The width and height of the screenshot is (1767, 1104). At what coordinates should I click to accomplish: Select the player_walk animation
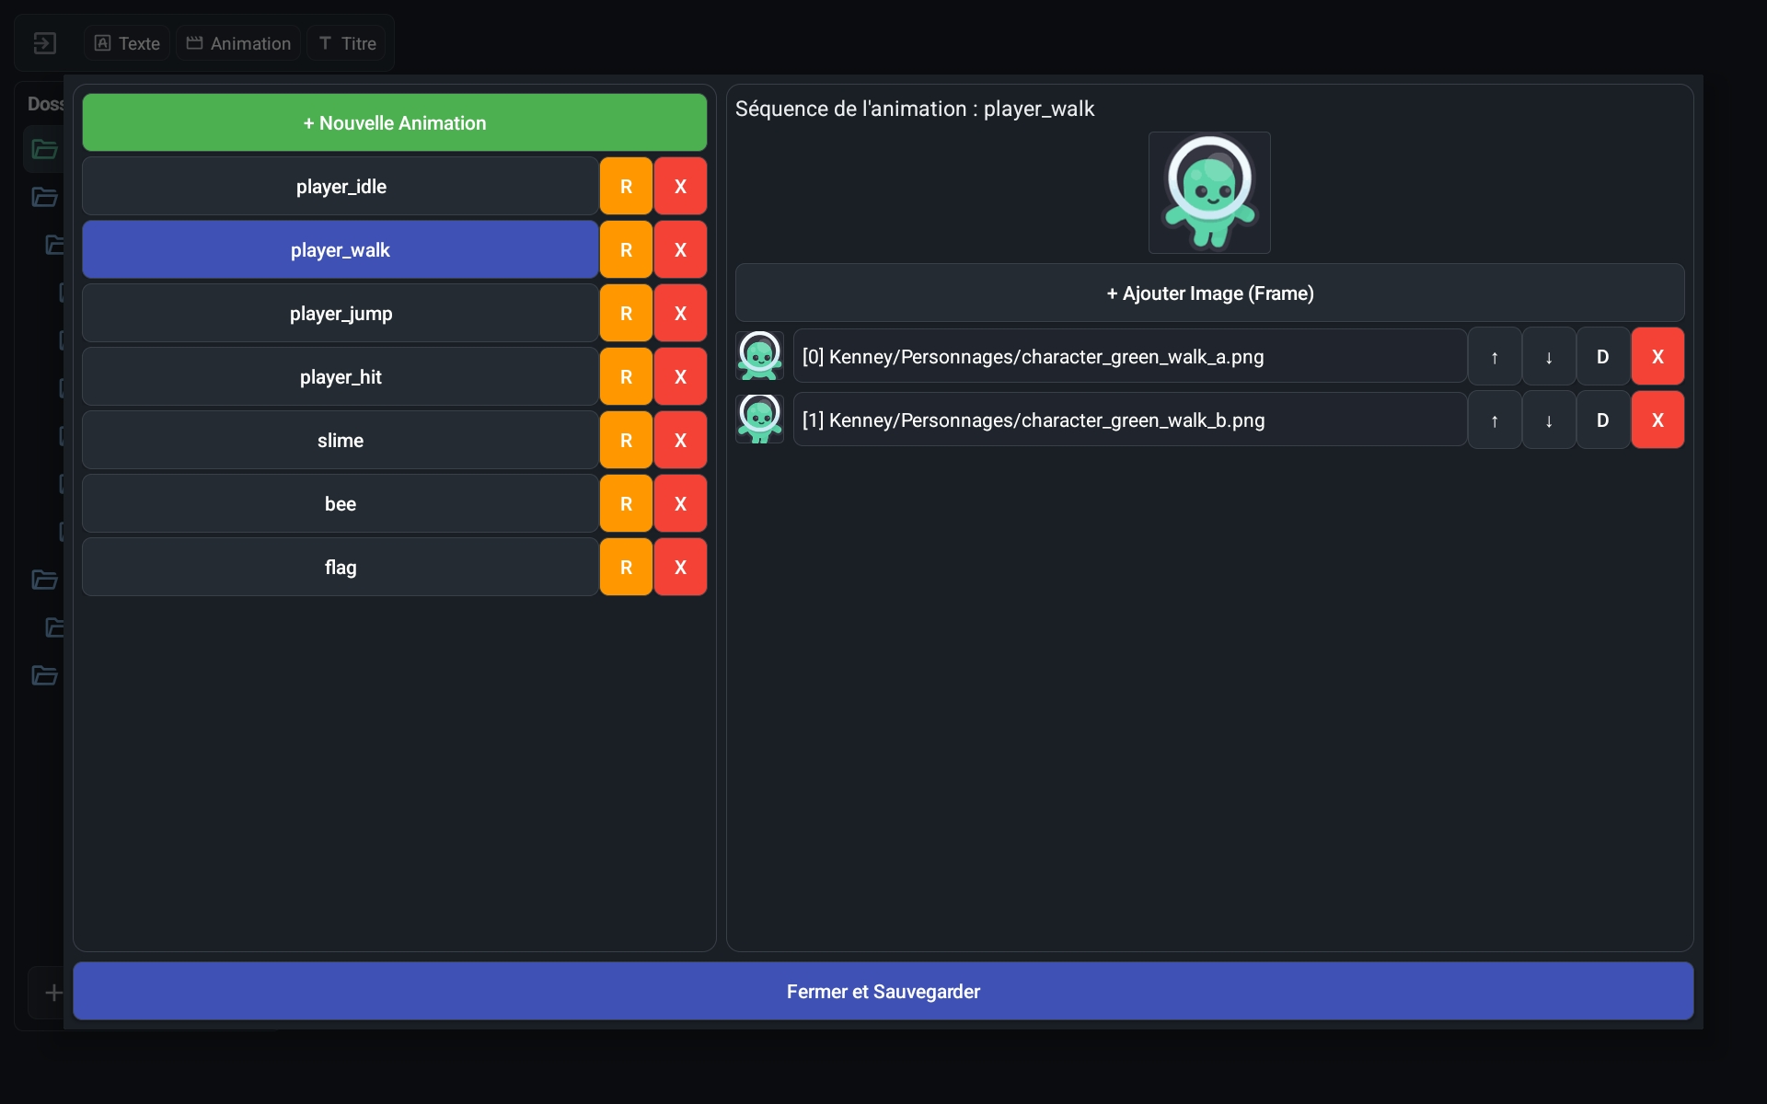(341, 249)
